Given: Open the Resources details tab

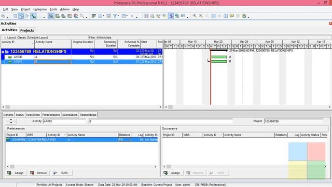Looking at the screenshot, I should (x=33, y=115).
